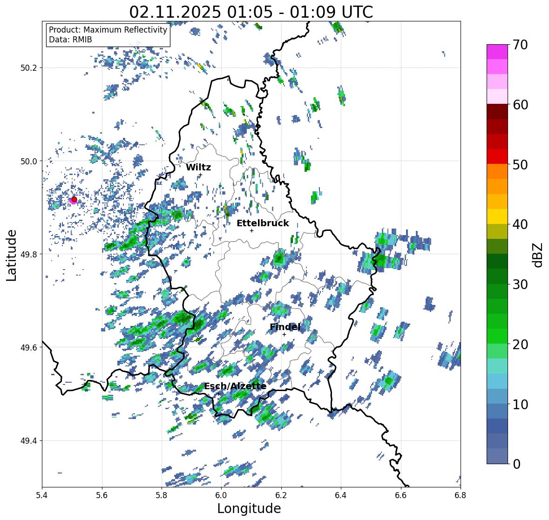The image size is (549, 520).
Task: Click the Findel city label
Action: 285,327
